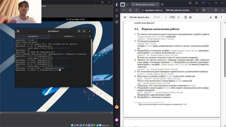Open the history clock icon in the browser sidebar
The image size is (226, 127).
[117, 10]
